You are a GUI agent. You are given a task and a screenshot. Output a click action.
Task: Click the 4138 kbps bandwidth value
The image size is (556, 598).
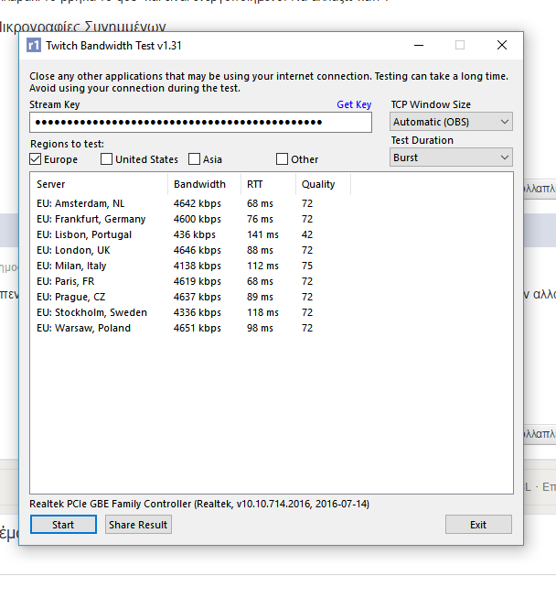coord(198,266)
